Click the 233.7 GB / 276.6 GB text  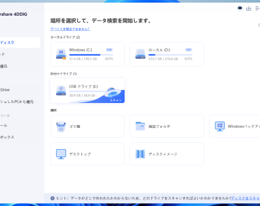tap(163, 59)
